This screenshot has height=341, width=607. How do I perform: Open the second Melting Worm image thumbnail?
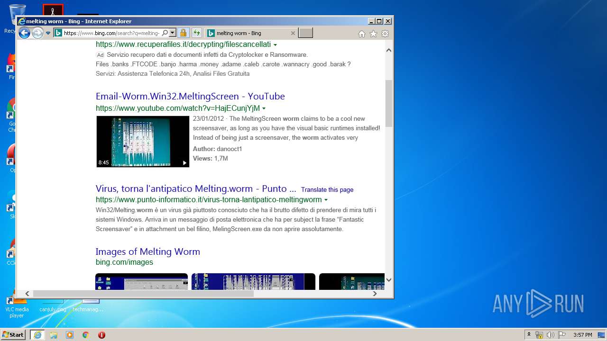(253, 281)
